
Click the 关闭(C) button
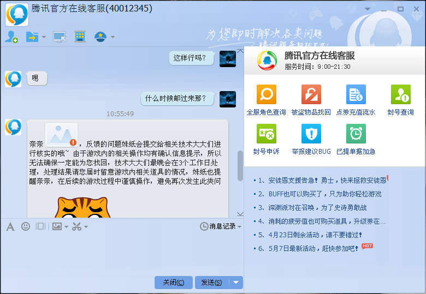point(173,283)
